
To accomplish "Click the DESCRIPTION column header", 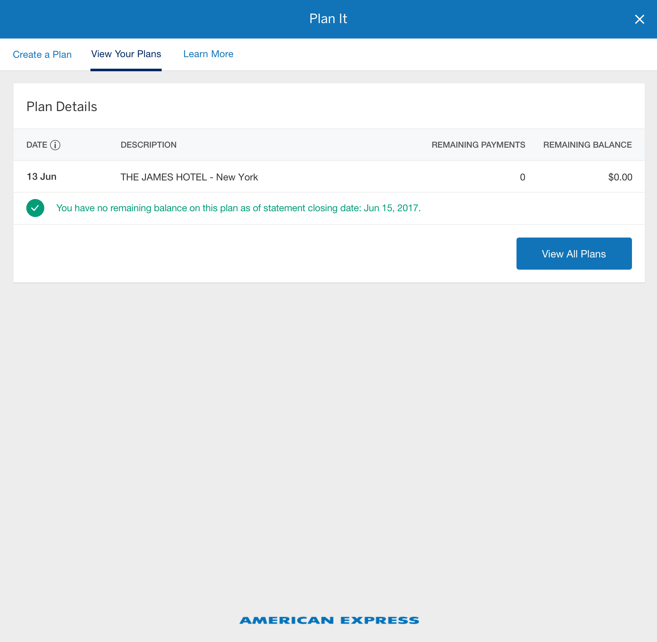I will pyautogui.click(x=148, y=145).
